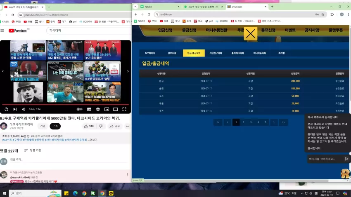Open 입금신청 in the site navigation
This screenshot has height=197, width=351.
point(165,30)
